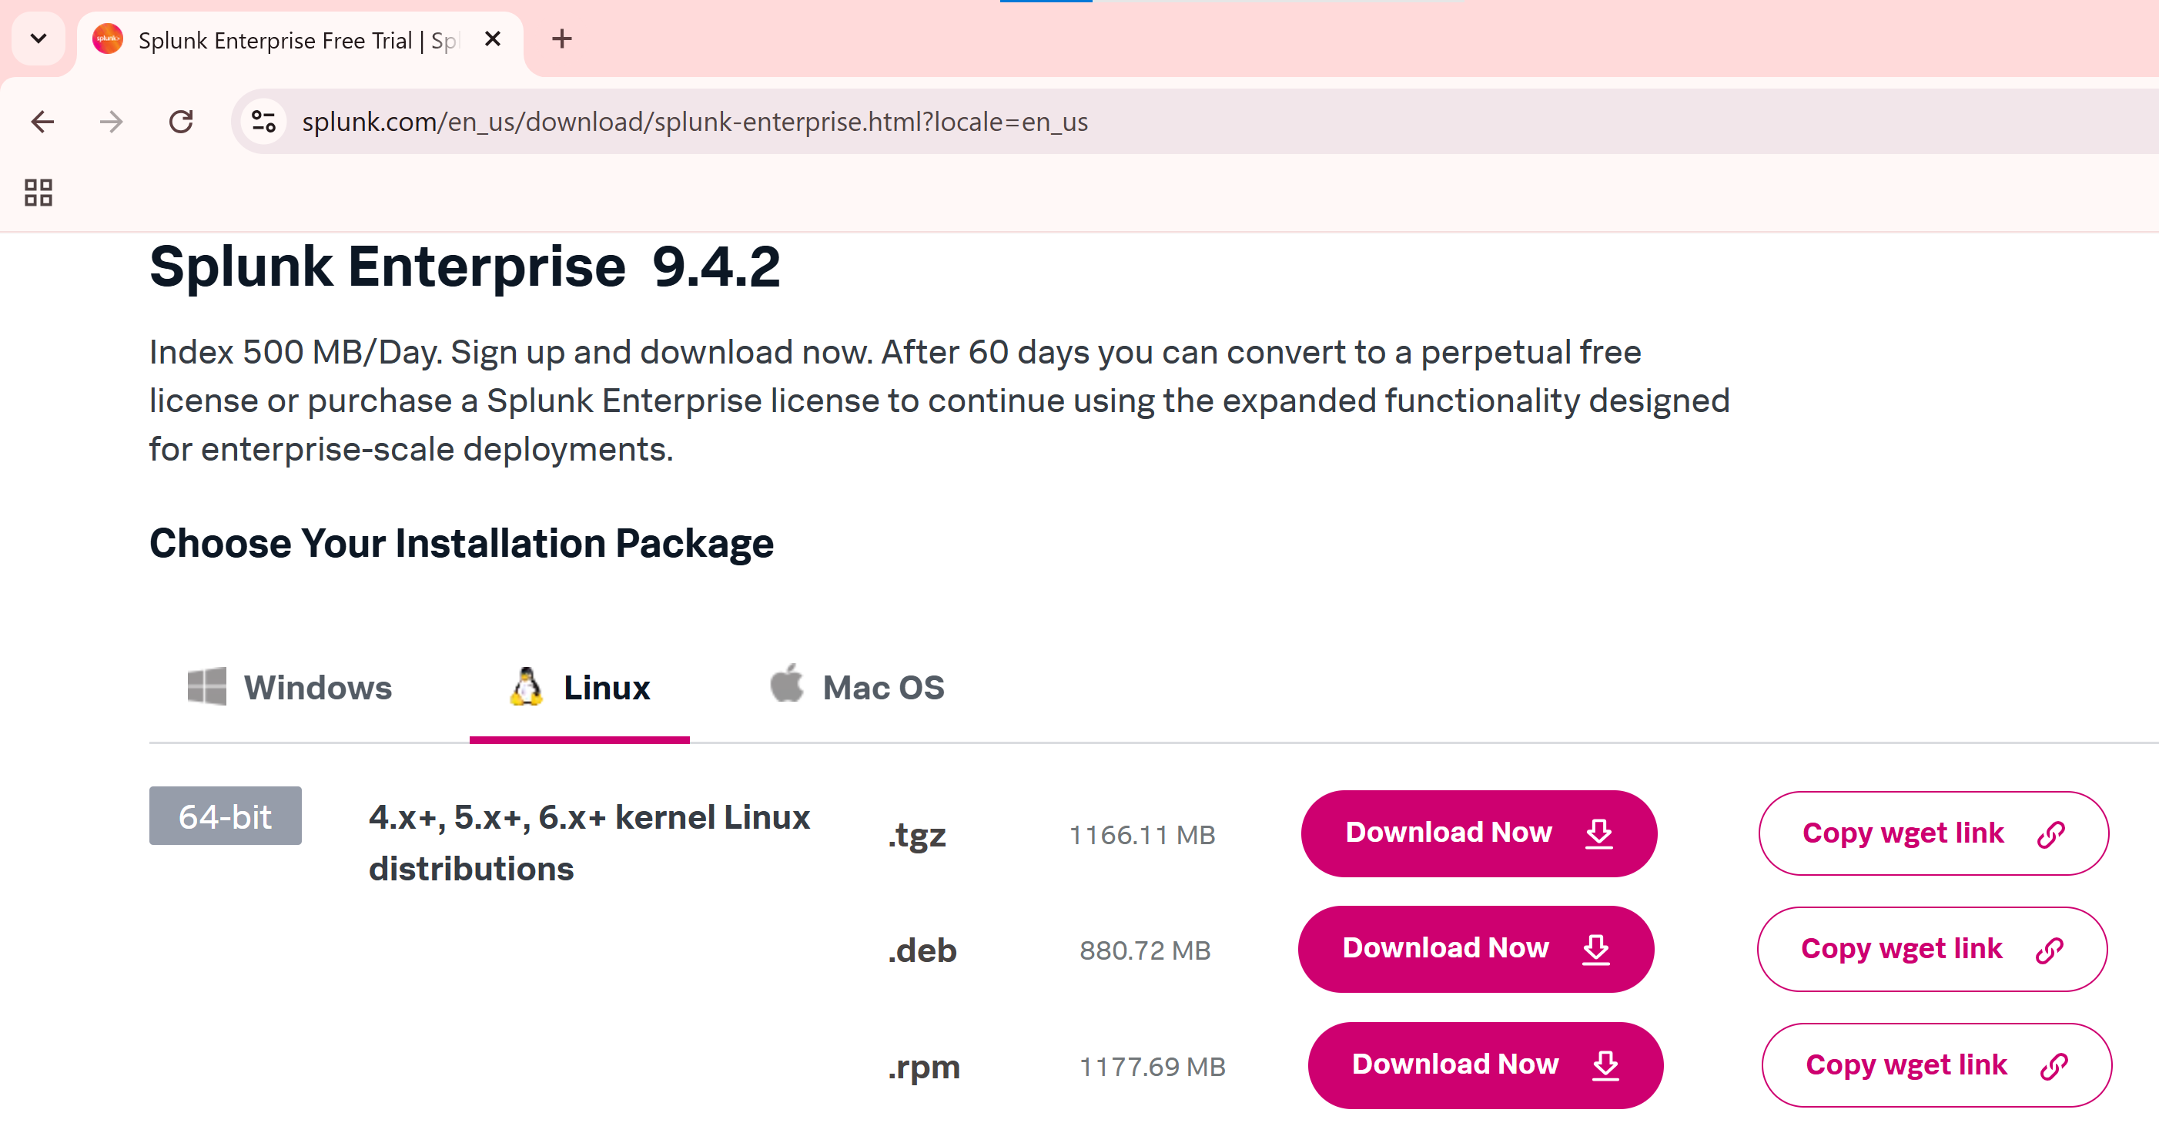Click the Windows logo icon
The width and height of the screenshot is (2159, 1133).
pos(206,687)
